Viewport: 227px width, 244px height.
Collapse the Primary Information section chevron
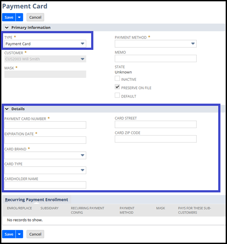[7, 28]
